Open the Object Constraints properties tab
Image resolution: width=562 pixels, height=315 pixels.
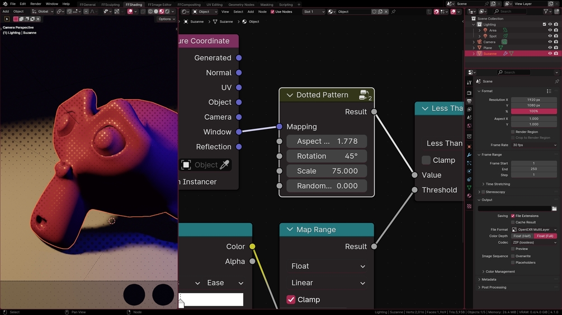pyautogui.click(x=469, y=180)
